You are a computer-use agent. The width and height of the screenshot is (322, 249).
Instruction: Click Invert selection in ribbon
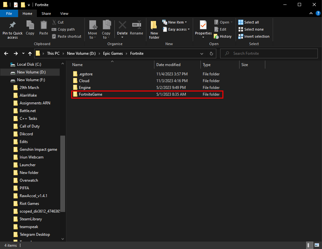[254, 36]
